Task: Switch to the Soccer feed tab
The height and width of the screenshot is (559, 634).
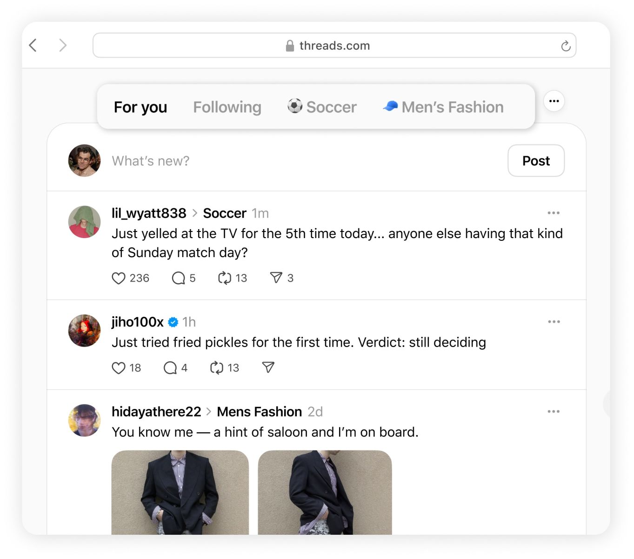Action: pos(322,107)
